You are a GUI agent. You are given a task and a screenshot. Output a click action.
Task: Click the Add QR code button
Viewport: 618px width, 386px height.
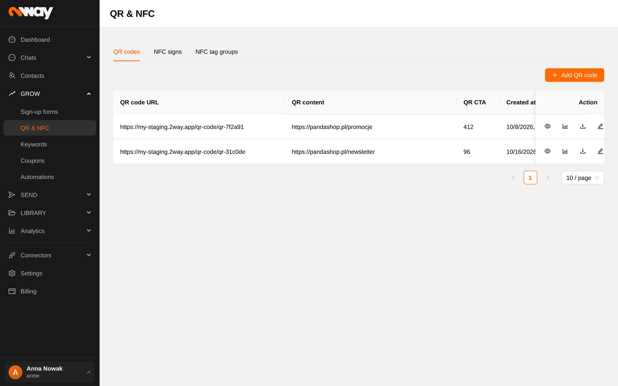[574, 75]
